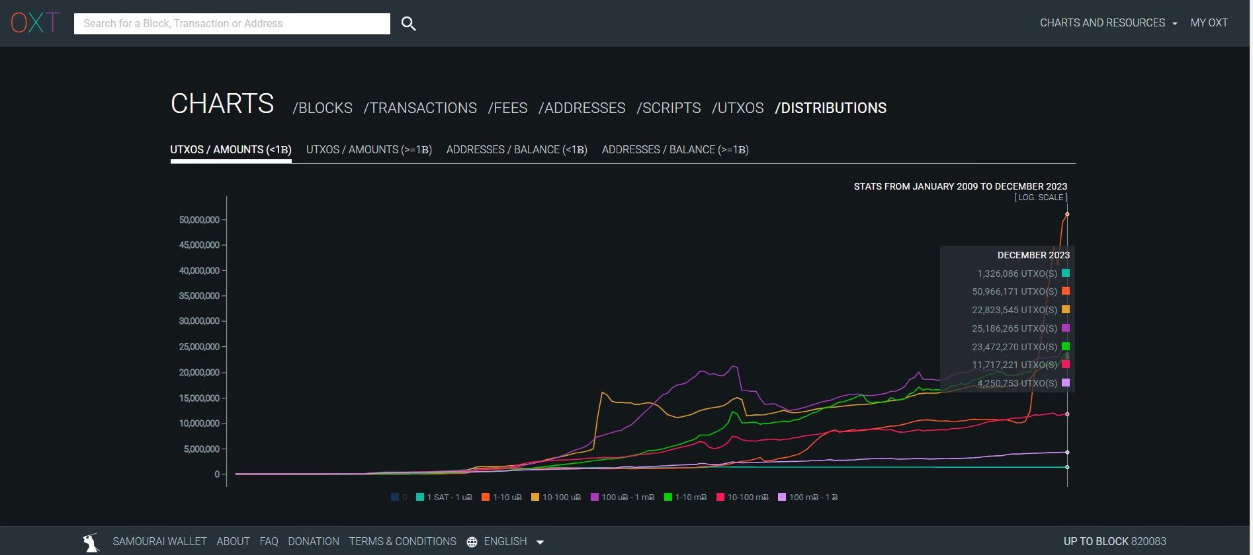Toggle the 100 uB - 1 mB legend swatch

tap(595, 497)
